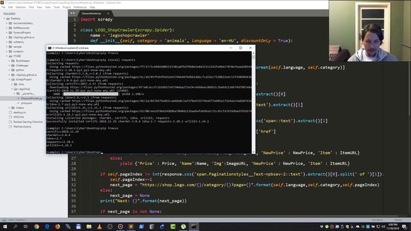This screenshot has height=231, width=411.
Task: Close the DiscountHunter.py tab
Action: [x=108, y=13]
